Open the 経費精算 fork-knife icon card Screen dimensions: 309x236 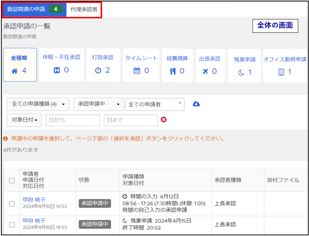[177, 65]
